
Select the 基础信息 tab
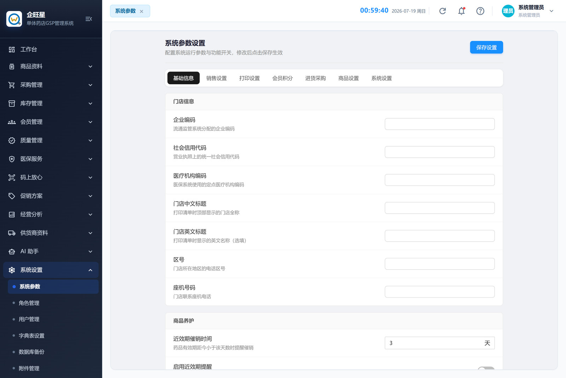[x=183, y=78]
